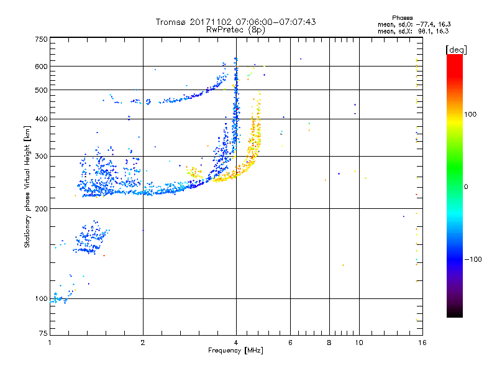Click the colorbar tick label "100"
This screenshot has width=497, height=373.
(470, 114)
